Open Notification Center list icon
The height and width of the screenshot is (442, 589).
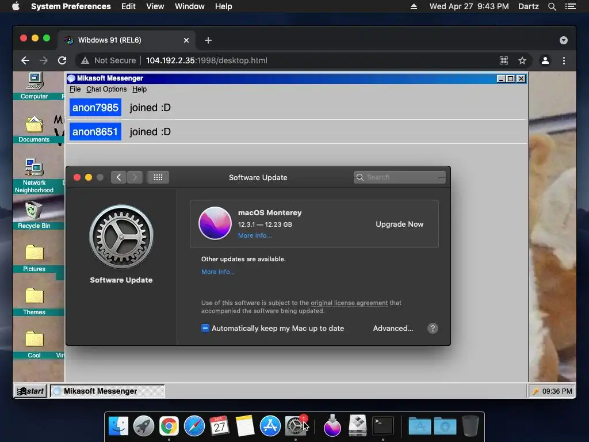[570, 6]
